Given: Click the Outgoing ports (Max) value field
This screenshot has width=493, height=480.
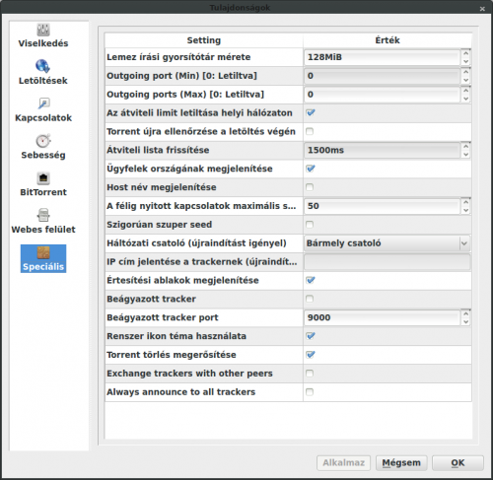Looking at the screenshot, I should [x=383, y=95].
